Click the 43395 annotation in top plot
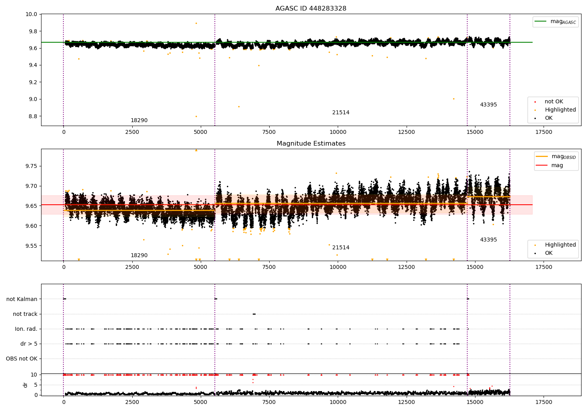This screenshot has height=411, width=587. [x=488, y=105]
